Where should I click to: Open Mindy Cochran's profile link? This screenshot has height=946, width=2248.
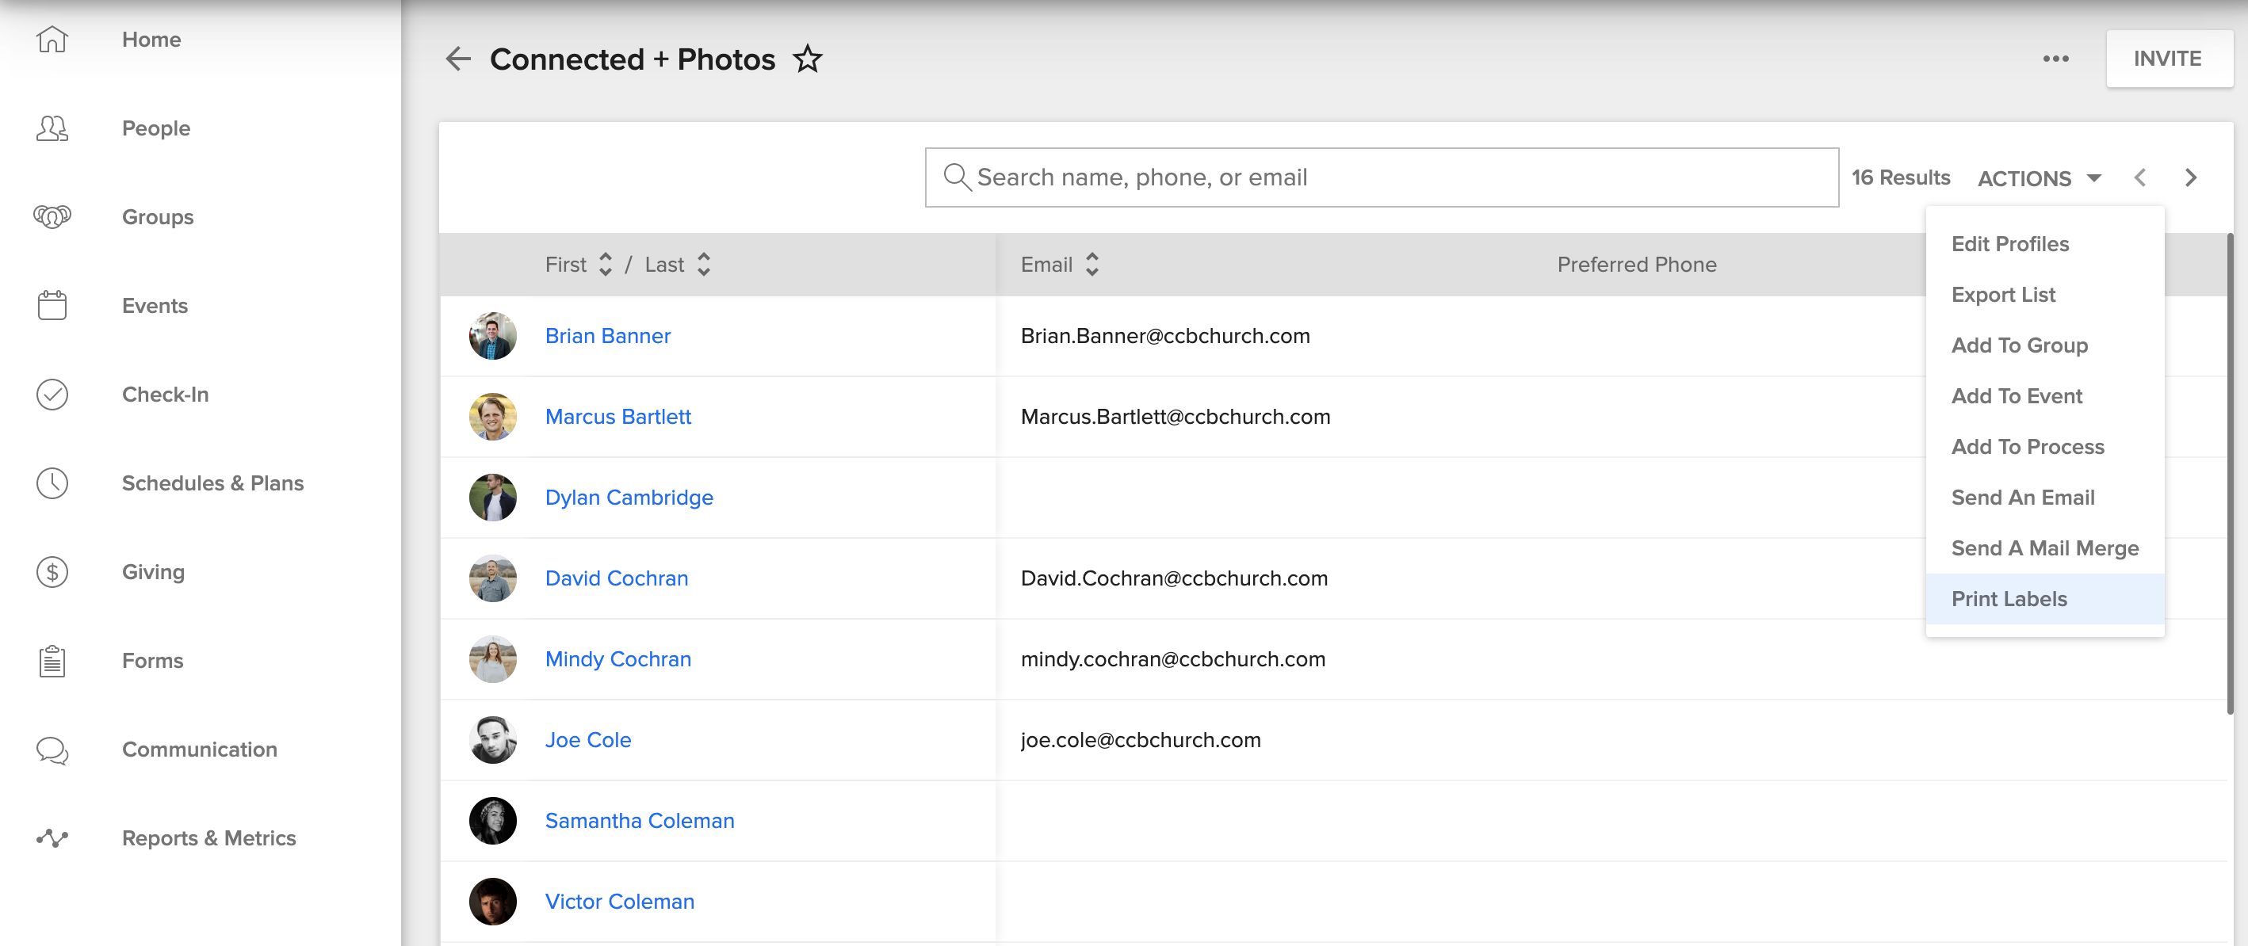click(617, 659)
